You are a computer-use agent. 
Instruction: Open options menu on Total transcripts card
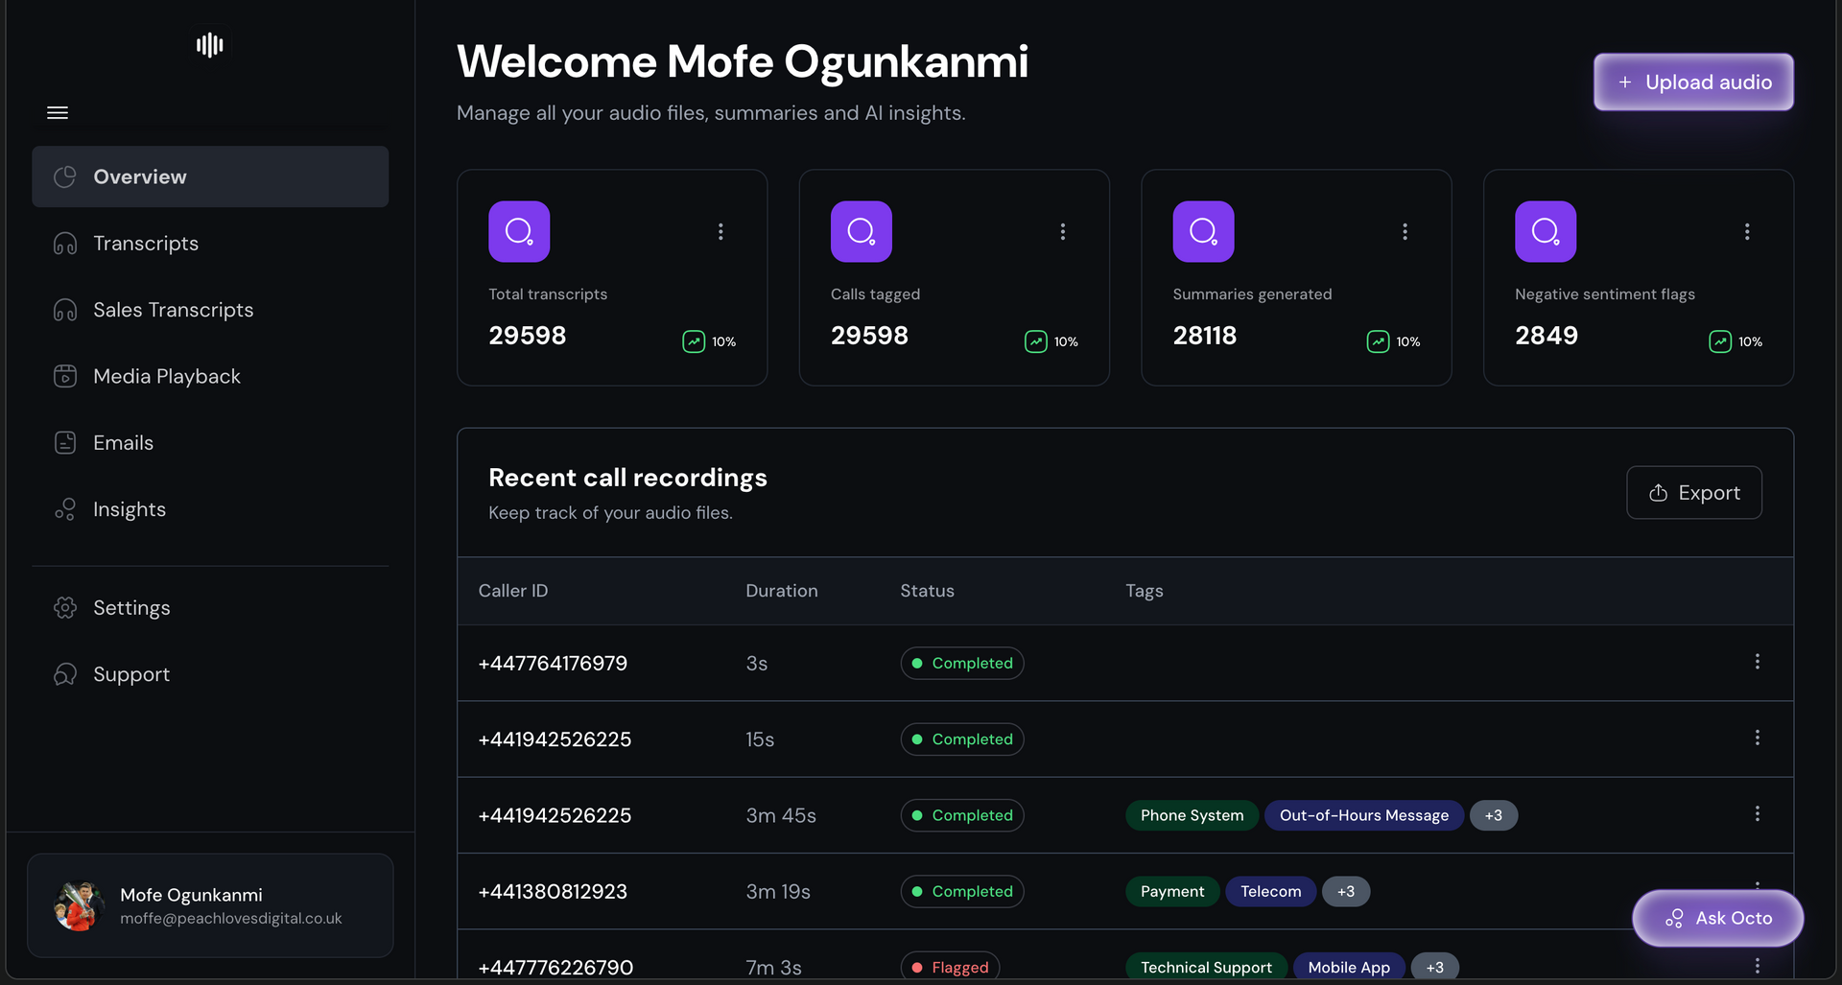point(720,231)
